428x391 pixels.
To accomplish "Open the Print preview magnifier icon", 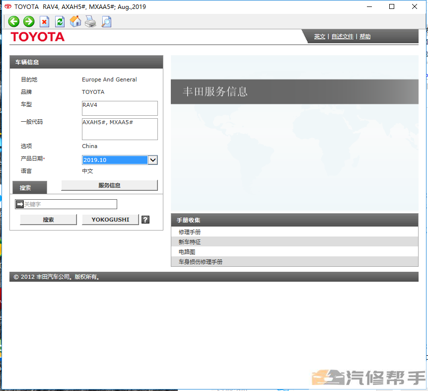I will click(106, 21).
